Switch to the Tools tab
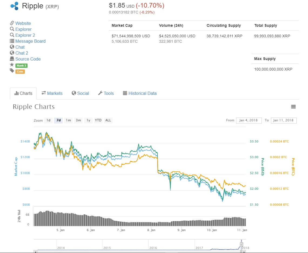The width and height of the screenshot is (308, 253). (x=106, y=93)
